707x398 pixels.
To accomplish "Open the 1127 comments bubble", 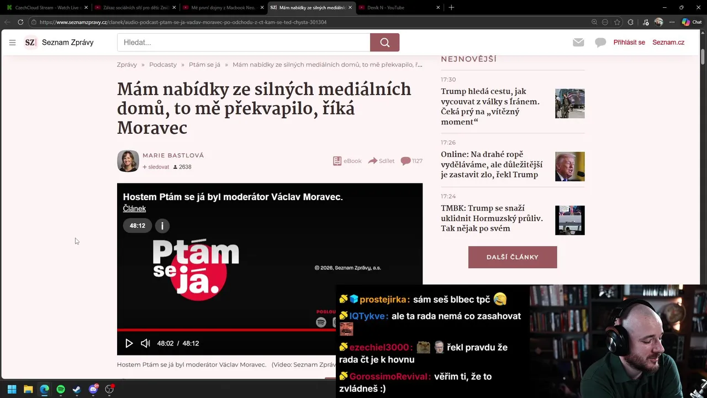I will coord(411,161).
